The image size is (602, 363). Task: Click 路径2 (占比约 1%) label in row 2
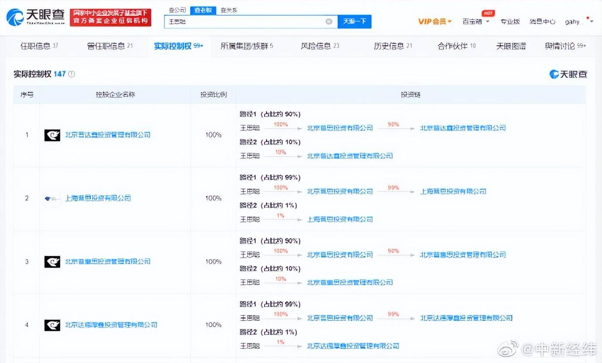pos(268,205)
